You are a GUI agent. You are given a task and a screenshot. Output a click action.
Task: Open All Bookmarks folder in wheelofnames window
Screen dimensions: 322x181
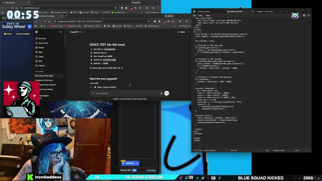[153, 12]
